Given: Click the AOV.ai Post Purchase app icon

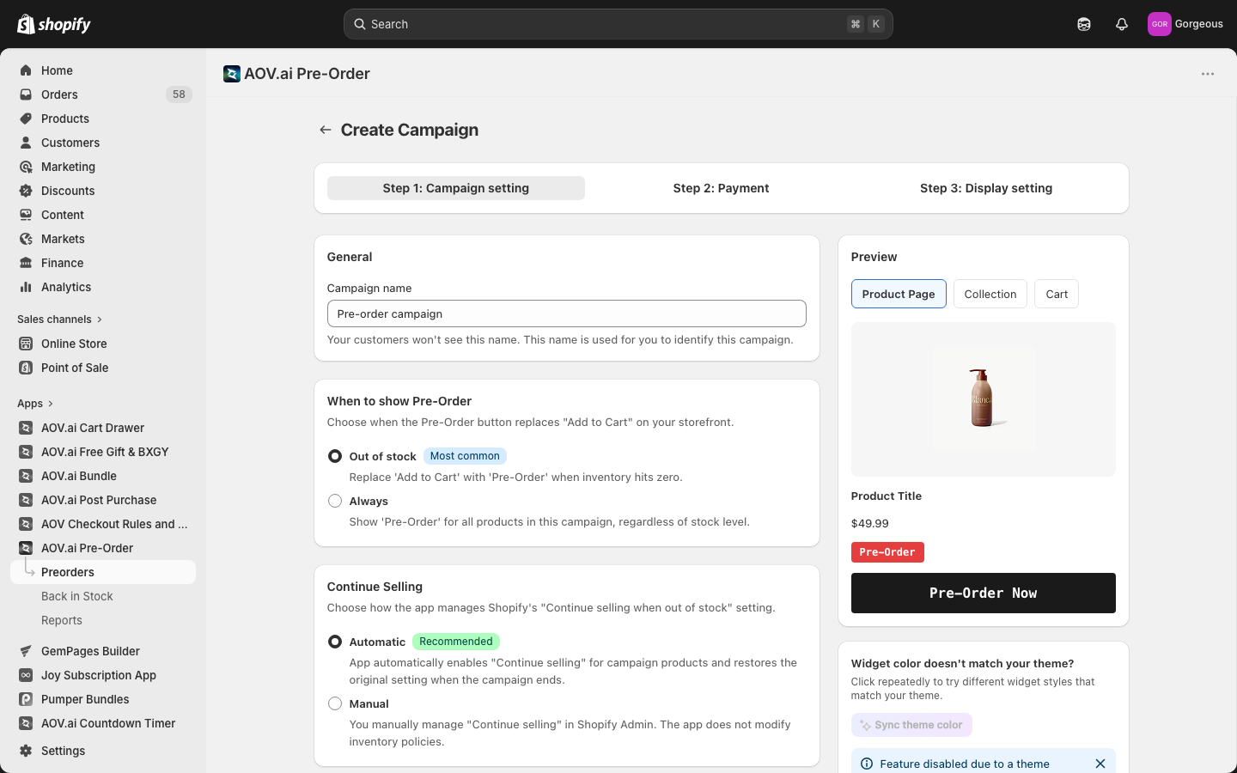Looking at the screenshot, I should (x=26, y=500).
